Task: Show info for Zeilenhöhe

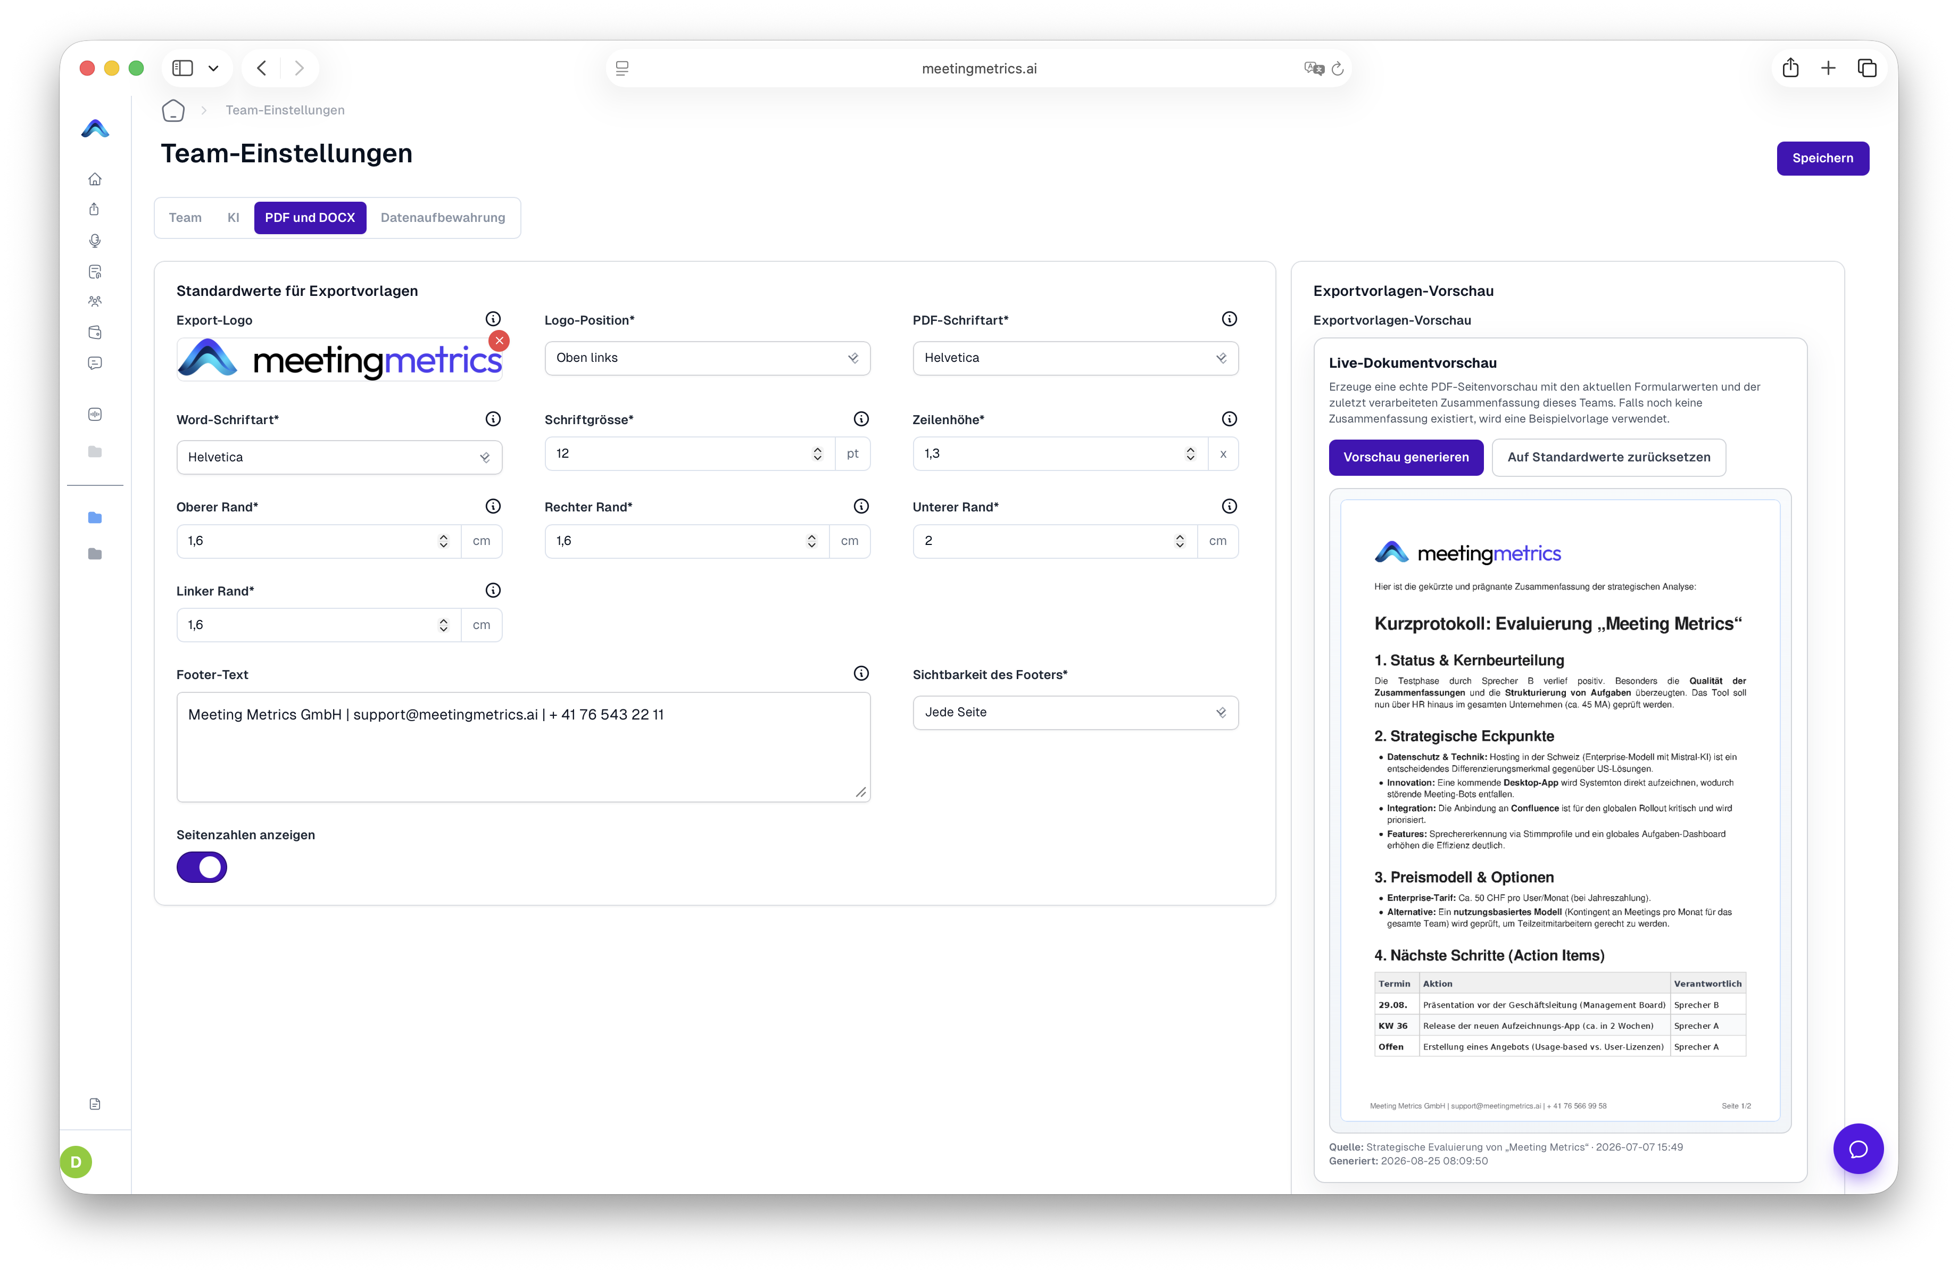Action: pos(1229,419)
